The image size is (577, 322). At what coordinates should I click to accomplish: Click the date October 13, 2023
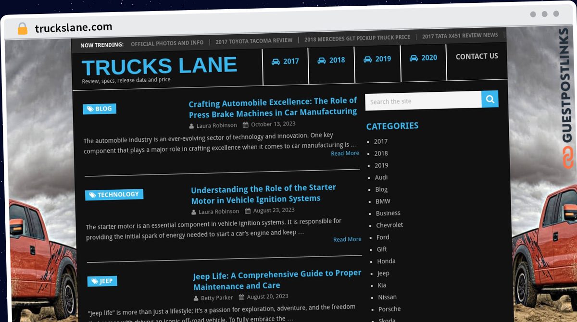pos(273,124)
